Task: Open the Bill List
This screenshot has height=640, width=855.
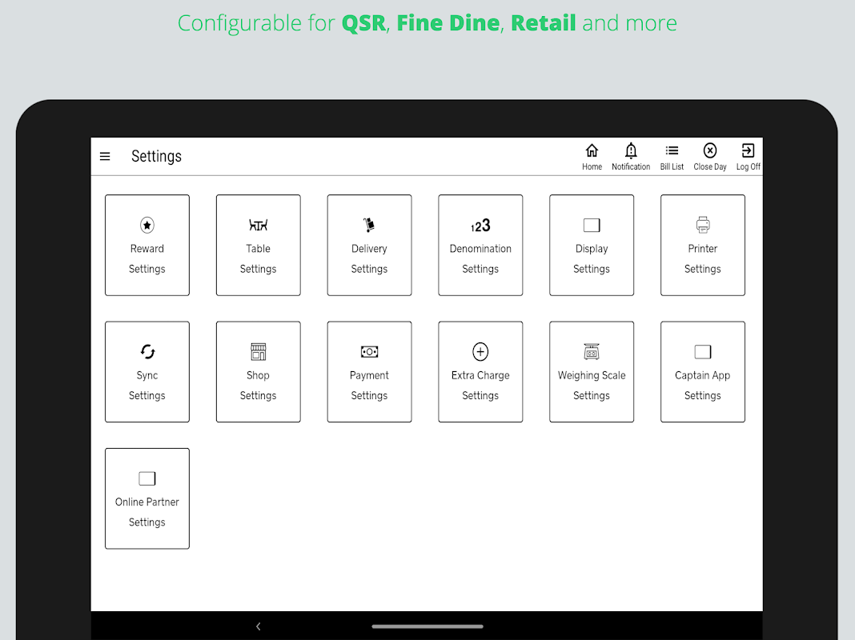Action: (672, 157)
